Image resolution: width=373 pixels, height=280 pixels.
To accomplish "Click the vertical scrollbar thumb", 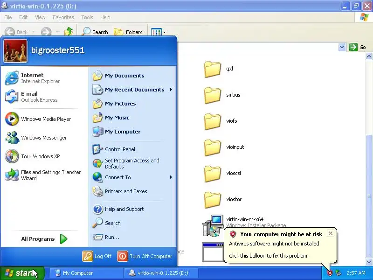I will (x=369, y=196).
